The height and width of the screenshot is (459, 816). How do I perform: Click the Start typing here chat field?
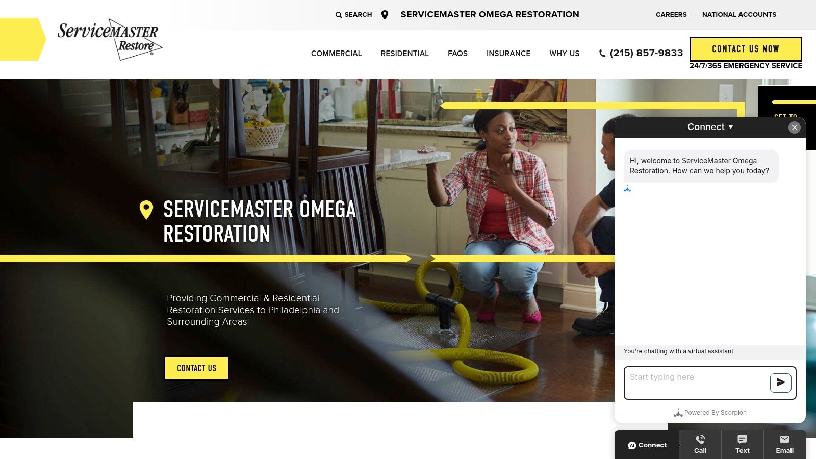(696, 383)
